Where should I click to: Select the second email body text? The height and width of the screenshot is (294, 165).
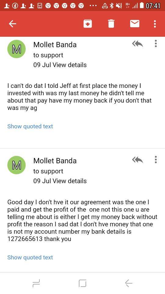(82, 221)
